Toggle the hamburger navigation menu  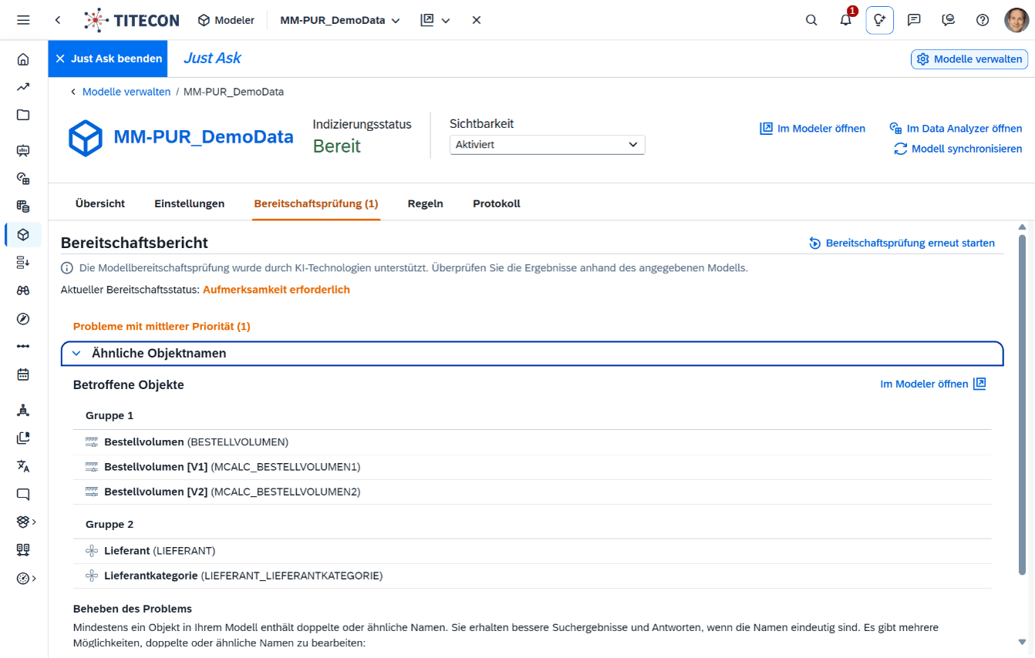point(23,20)
